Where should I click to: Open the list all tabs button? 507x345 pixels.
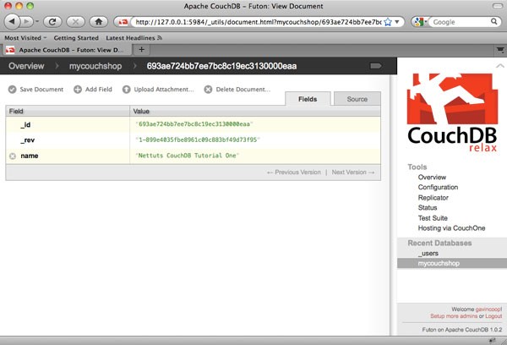click(x=500, y=50)
